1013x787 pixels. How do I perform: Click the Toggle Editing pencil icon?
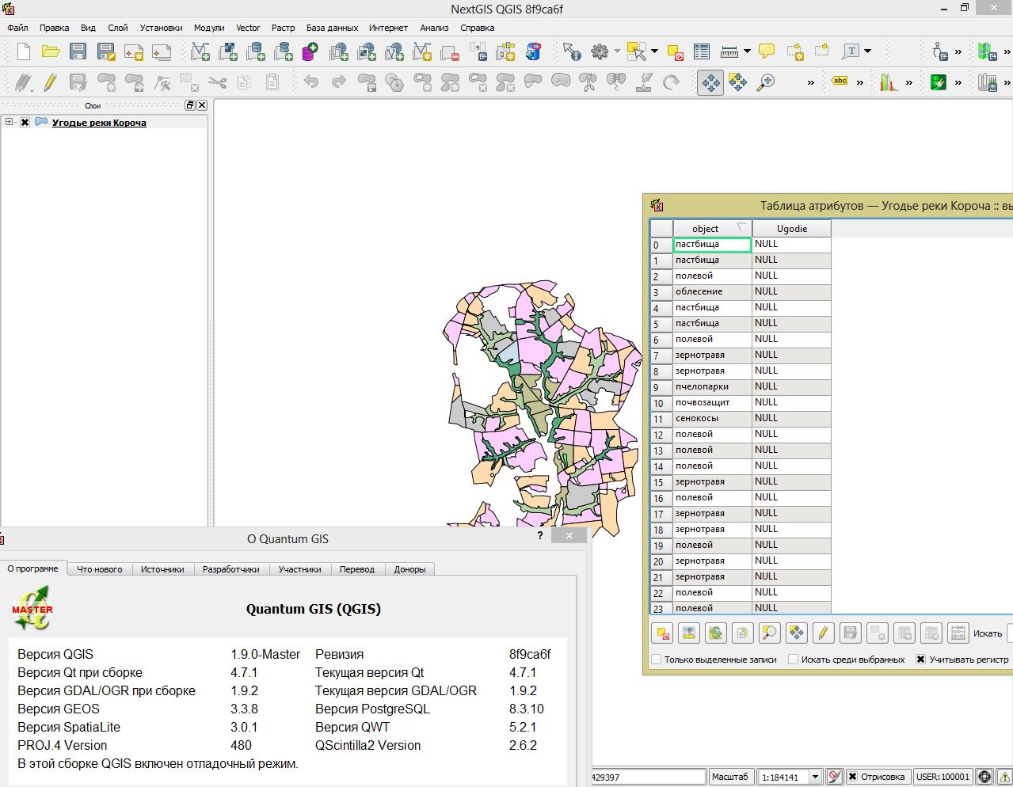tap(50, 82)
